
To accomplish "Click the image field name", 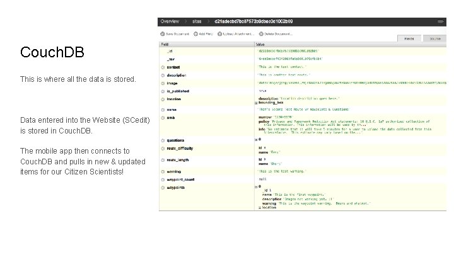I will [x=172, y=83].
